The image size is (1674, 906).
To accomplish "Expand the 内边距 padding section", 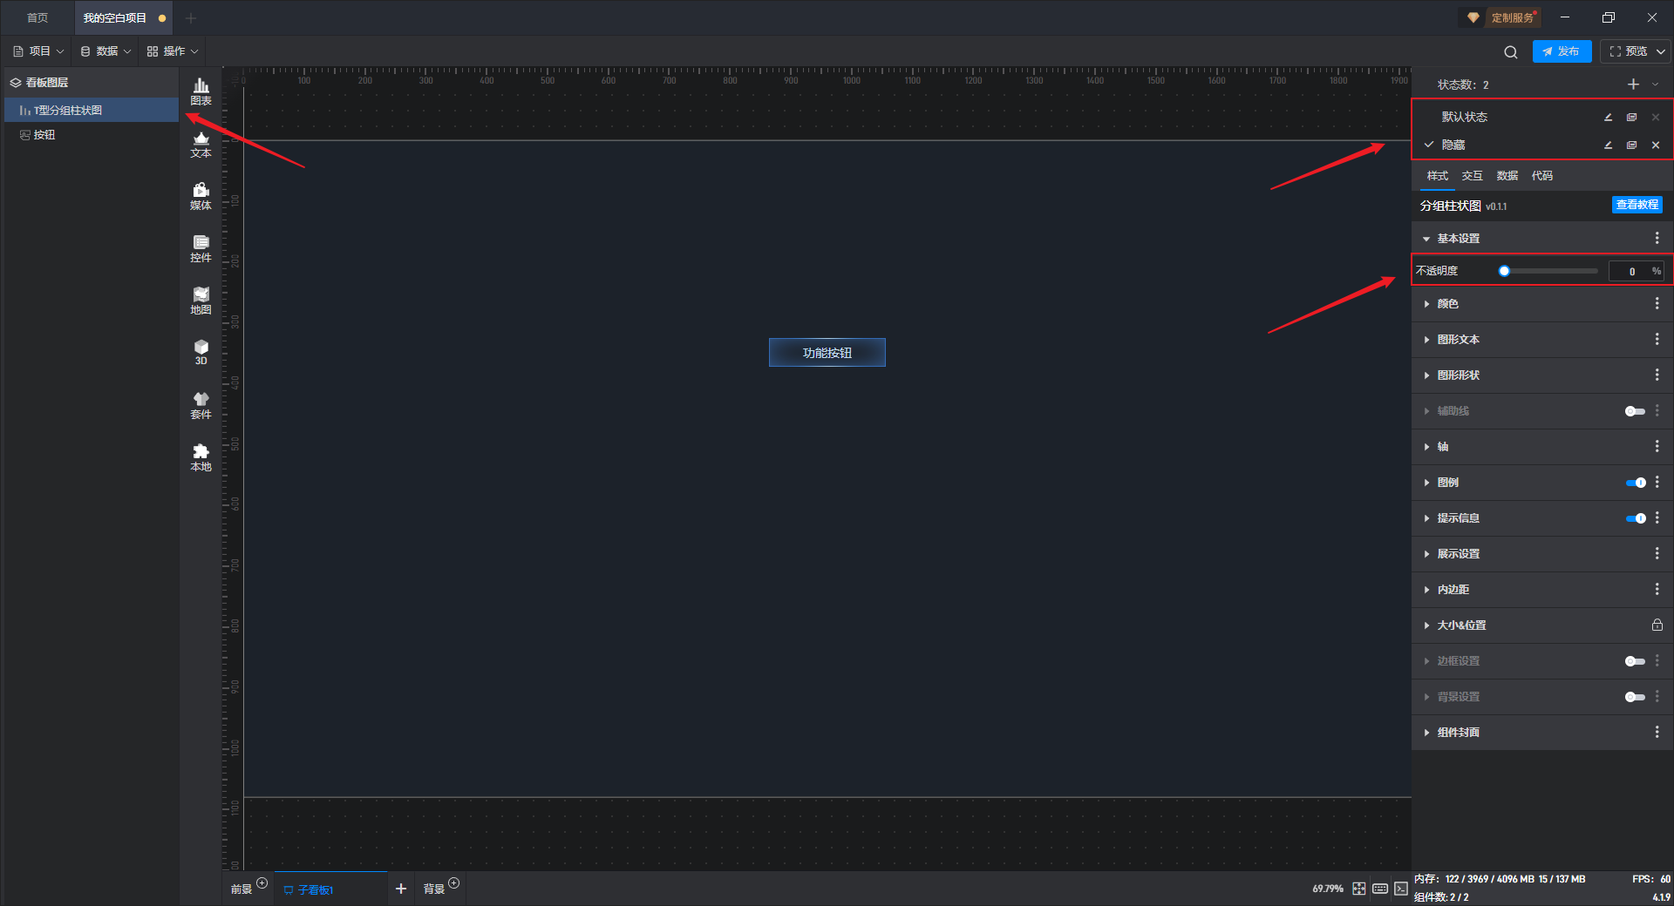I will 1426,590.
